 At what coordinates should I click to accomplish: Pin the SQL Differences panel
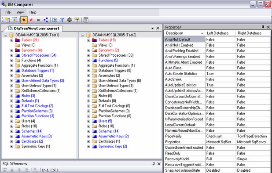point(154,163)
